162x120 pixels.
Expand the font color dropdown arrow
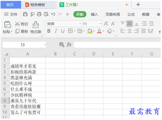click(x=103, y=31)
